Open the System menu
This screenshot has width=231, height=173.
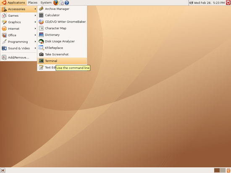46,3
